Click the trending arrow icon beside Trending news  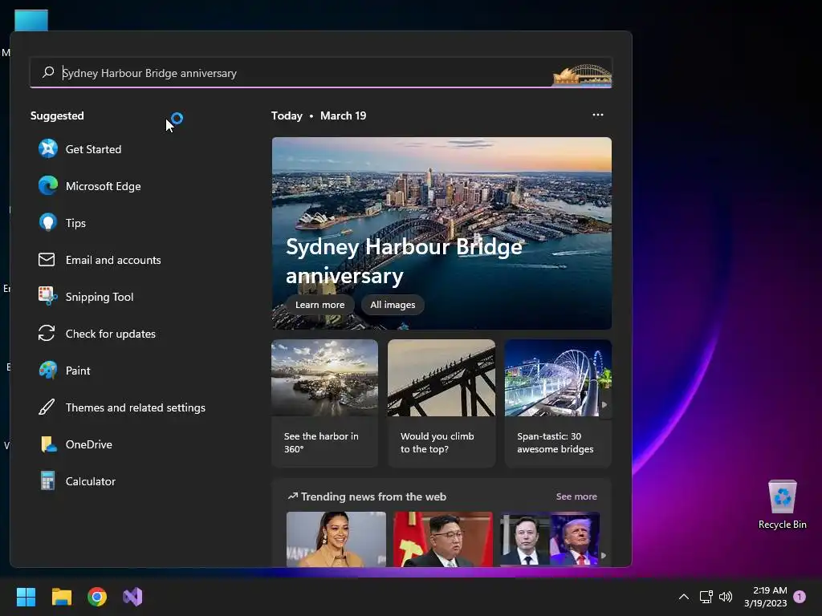(x=292, y=496)
